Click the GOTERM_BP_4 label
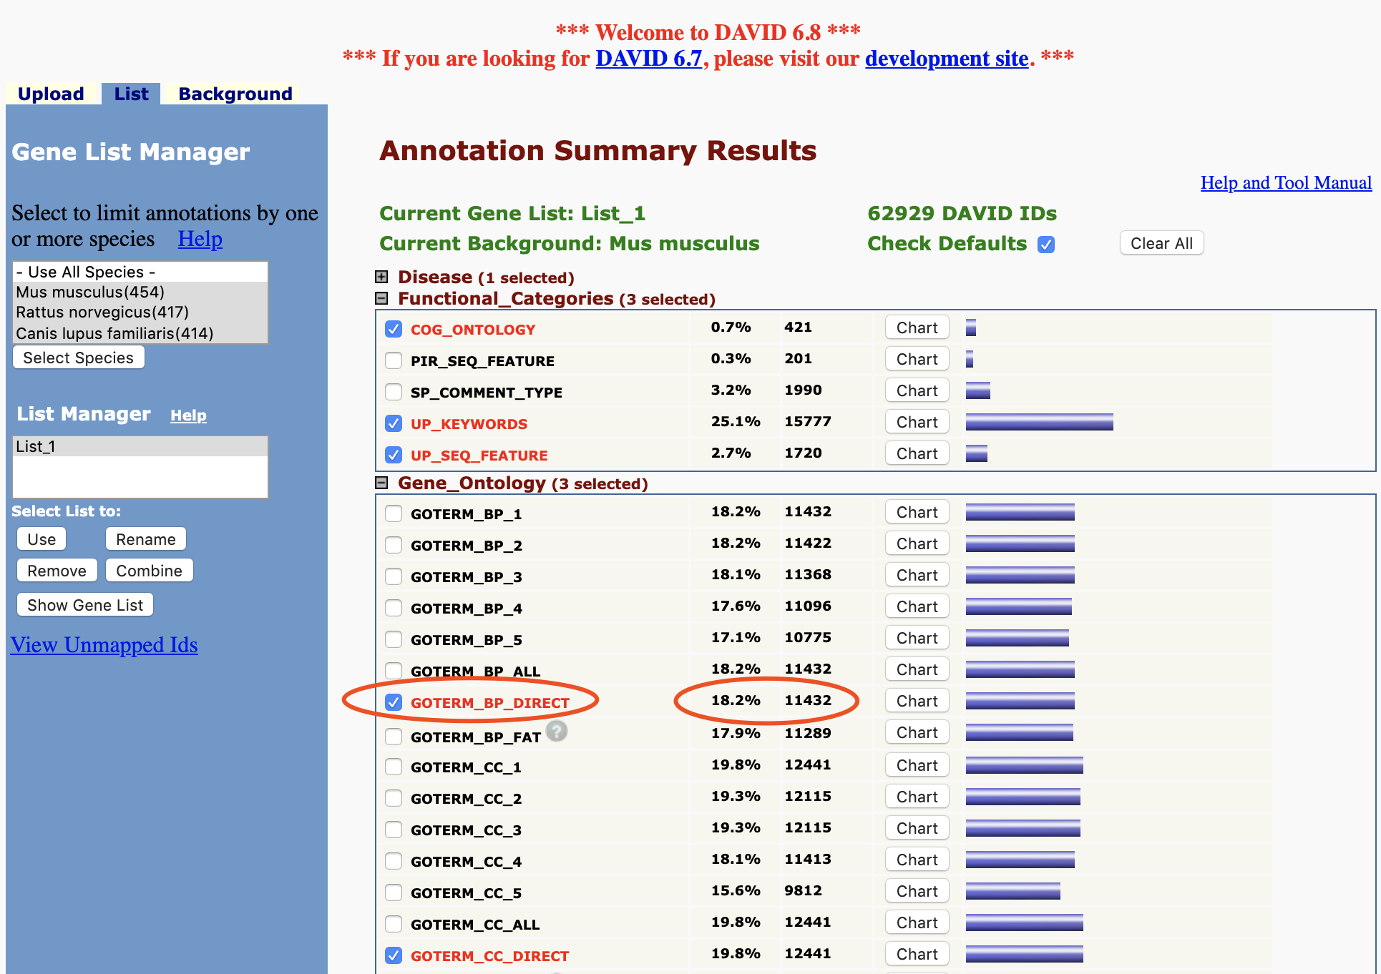Viewport: 1381px width, 974px height. [467, 609]
